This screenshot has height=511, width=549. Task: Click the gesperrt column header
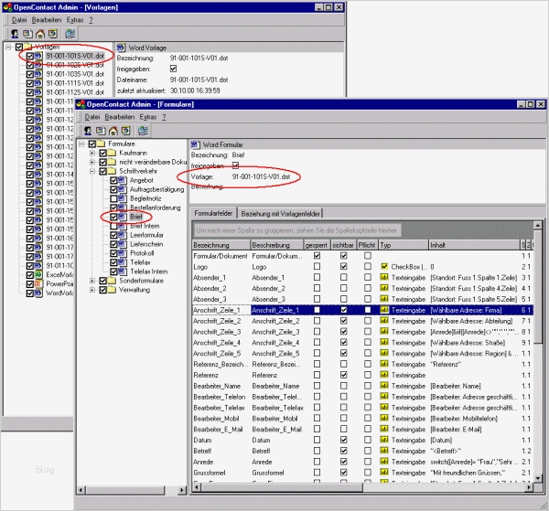tap(317, 245)
